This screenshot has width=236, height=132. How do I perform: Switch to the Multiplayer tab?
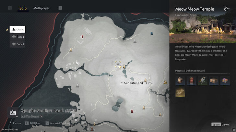(41, 8)
